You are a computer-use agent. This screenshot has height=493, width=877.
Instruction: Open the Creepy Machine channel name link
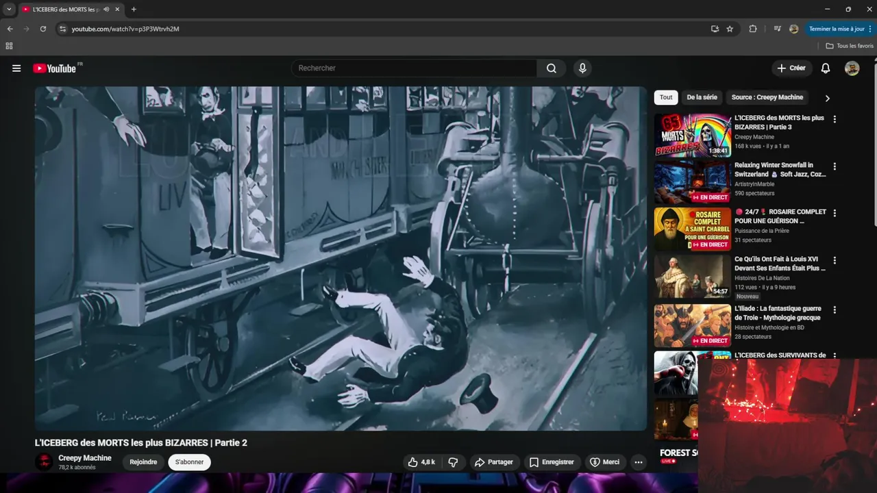[x=85, y=458]
